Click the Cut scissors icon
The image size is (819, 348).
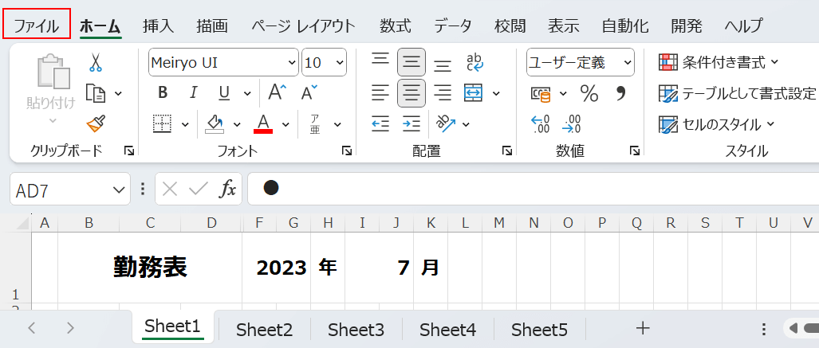(96, 62)
